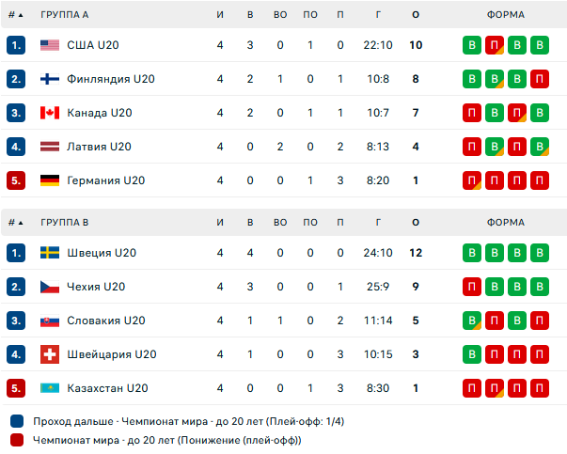Image resolution: width=567 pixels, height=454 pixels.
Task: Click the blue playoff legend swatch
Action: 17,421
